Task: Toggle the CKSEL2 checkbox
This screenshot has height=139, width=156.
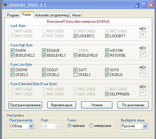Action: [44, 75]
